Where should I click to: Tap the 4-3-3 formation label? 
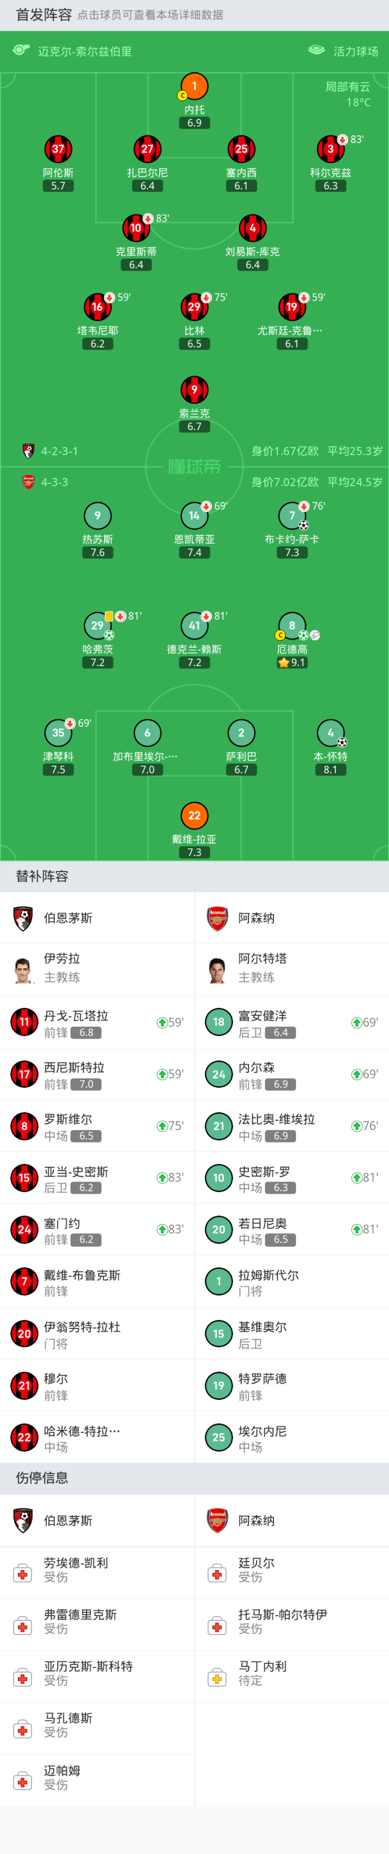pos(55,482)
